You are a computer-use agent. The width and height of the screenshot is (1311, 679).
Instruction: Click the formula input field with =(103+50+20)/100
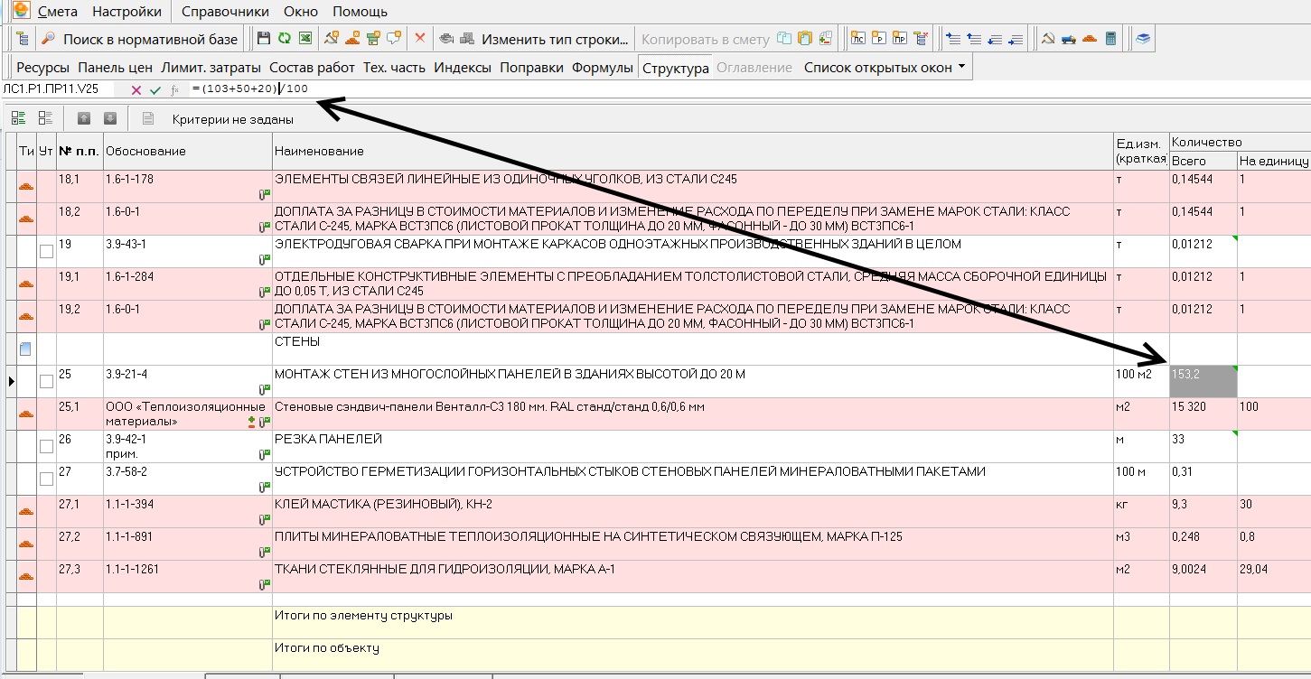click(750, 89)
